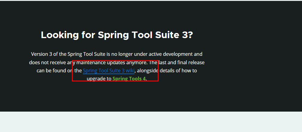302x132 pixels.
Task: Click the number '4' in the green link
Action: point(144,79)
